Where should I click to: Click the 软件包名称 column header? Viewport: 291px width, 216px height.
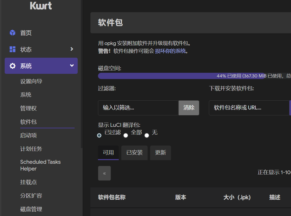click(112, 197)
